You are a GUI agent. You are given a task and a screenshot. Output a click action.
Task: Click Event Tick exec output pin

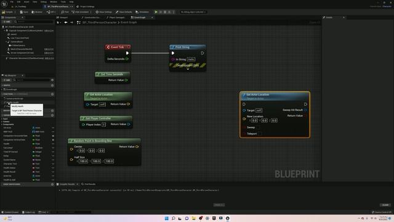tap(127, 53)
